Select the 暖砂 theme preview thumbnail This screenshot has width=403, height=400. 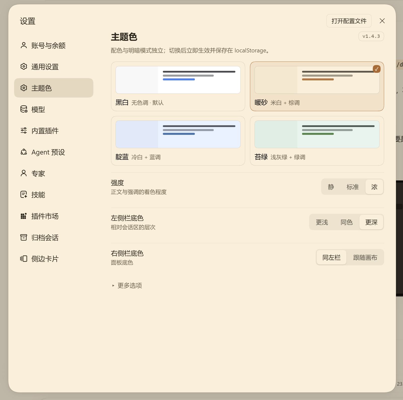(x=317, y=80)
